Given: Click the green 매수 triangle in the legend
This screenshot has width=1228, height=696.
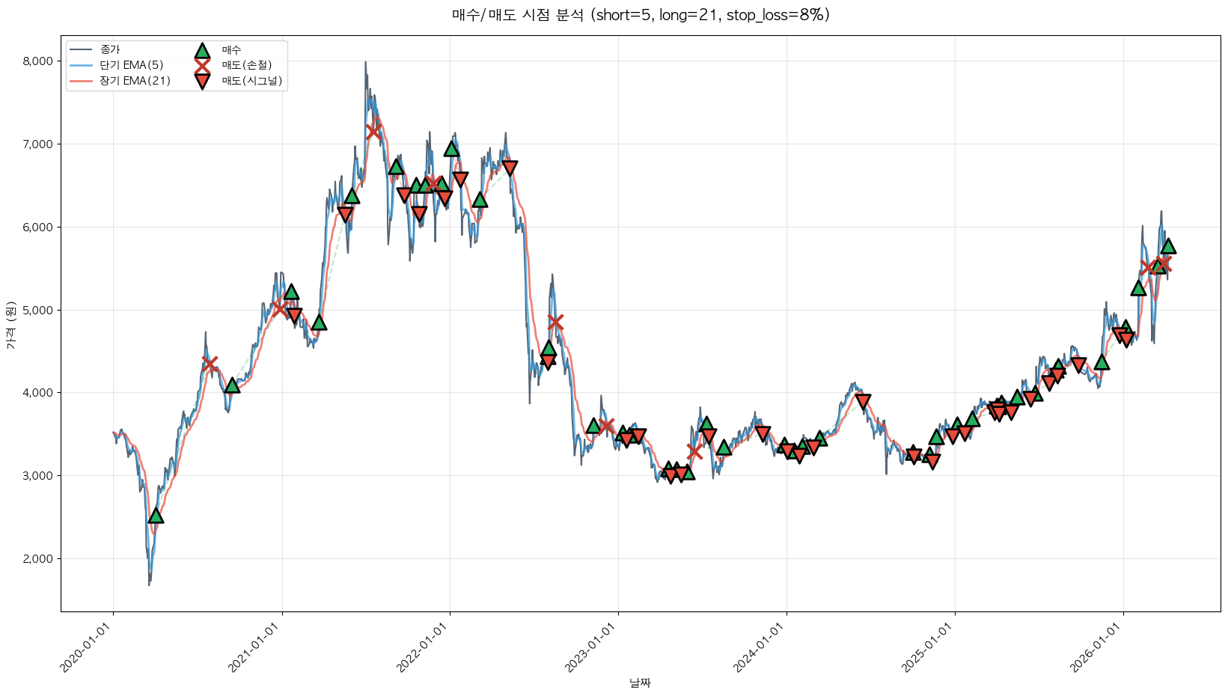Looking at the screenshot, I should tap(202, 51).
